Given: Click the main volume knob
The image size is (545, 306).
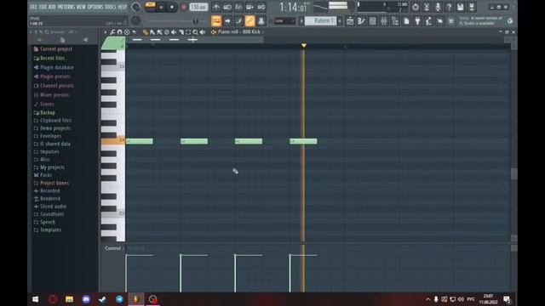Looking at the screenshot, I should click(x=136, y=7).
